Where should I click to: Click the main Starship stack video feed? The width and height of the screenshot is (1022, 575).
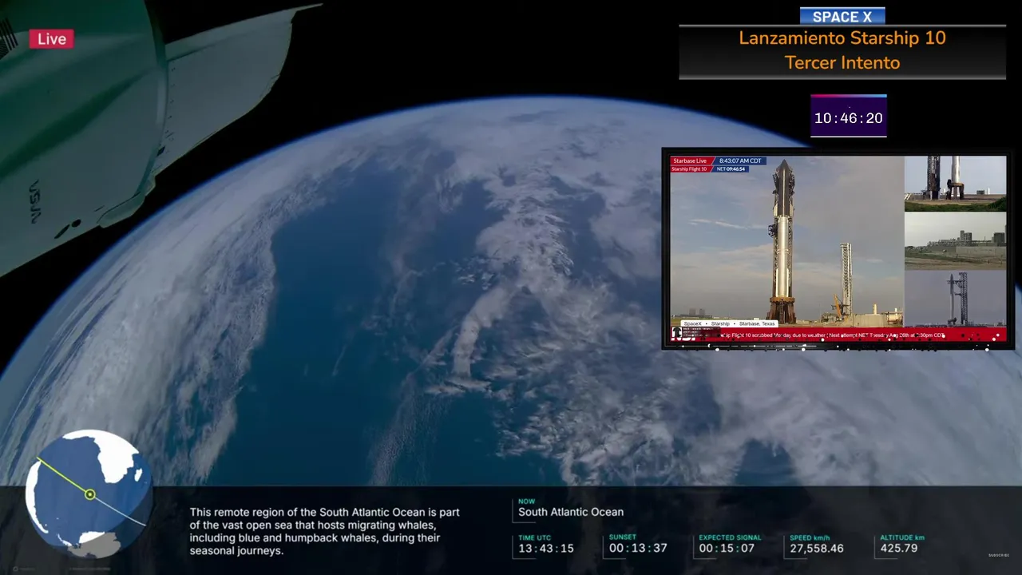click(x=786, y=240)
